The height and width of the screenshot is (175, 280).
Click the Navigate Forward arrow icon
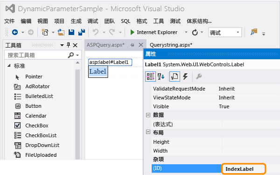31,32
